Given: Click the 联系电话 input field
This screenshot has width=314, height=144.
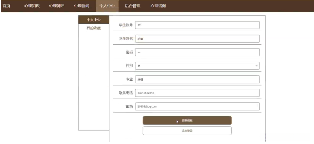Looking at the screenshot, I should click(197, 93).
